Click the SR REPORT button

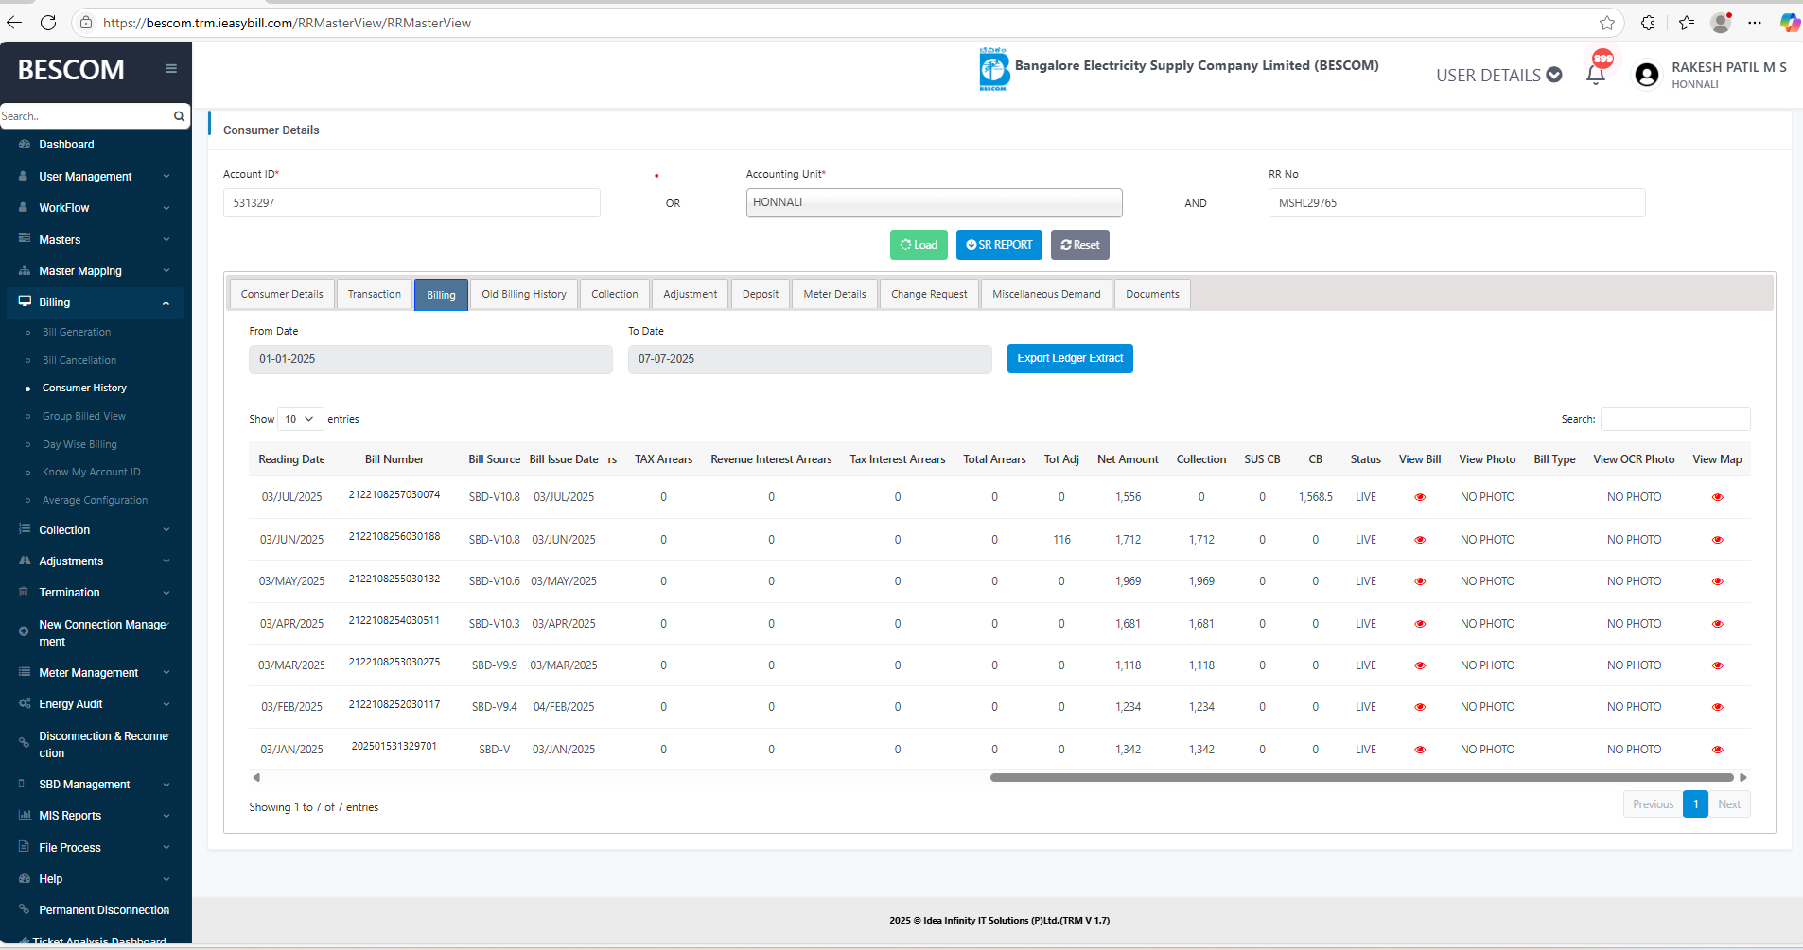tap(999, 245)
